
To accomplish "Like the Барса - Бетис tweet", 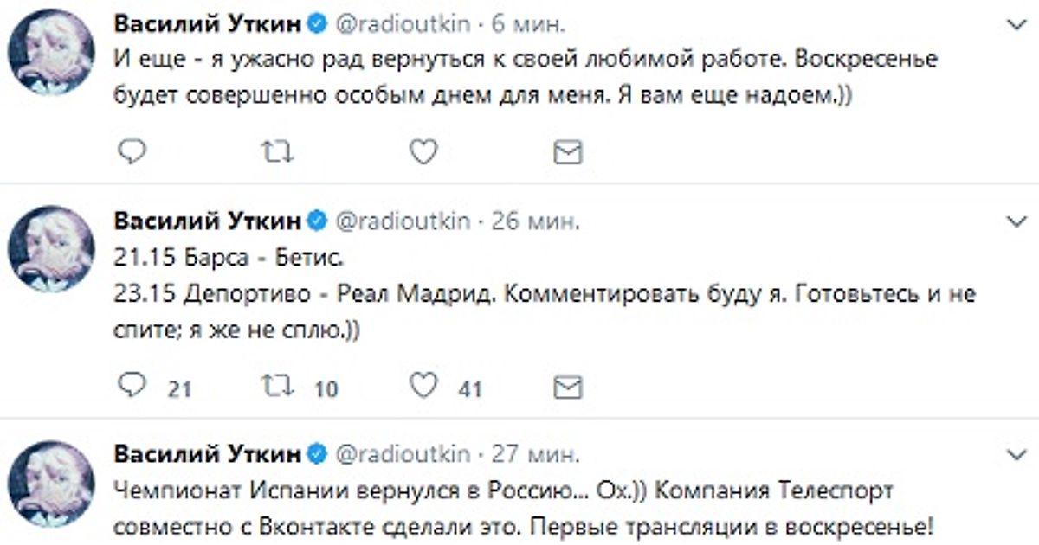I will pos(423,387).
